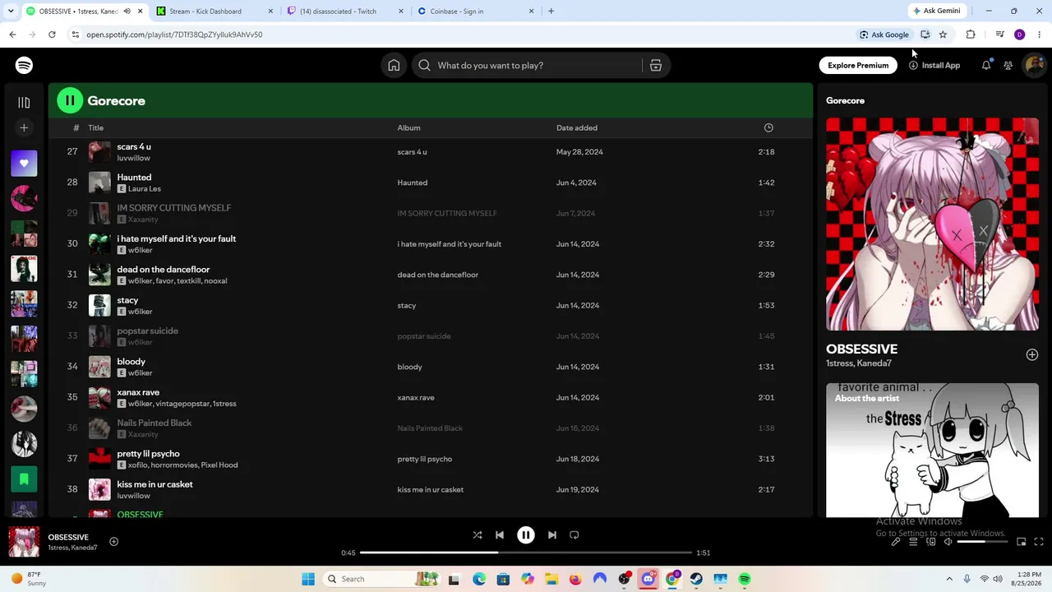The height and width of the screenshot is (592, 1052).
Task: Open the lyrics microphone icon
Action: [x=896, y=542]
